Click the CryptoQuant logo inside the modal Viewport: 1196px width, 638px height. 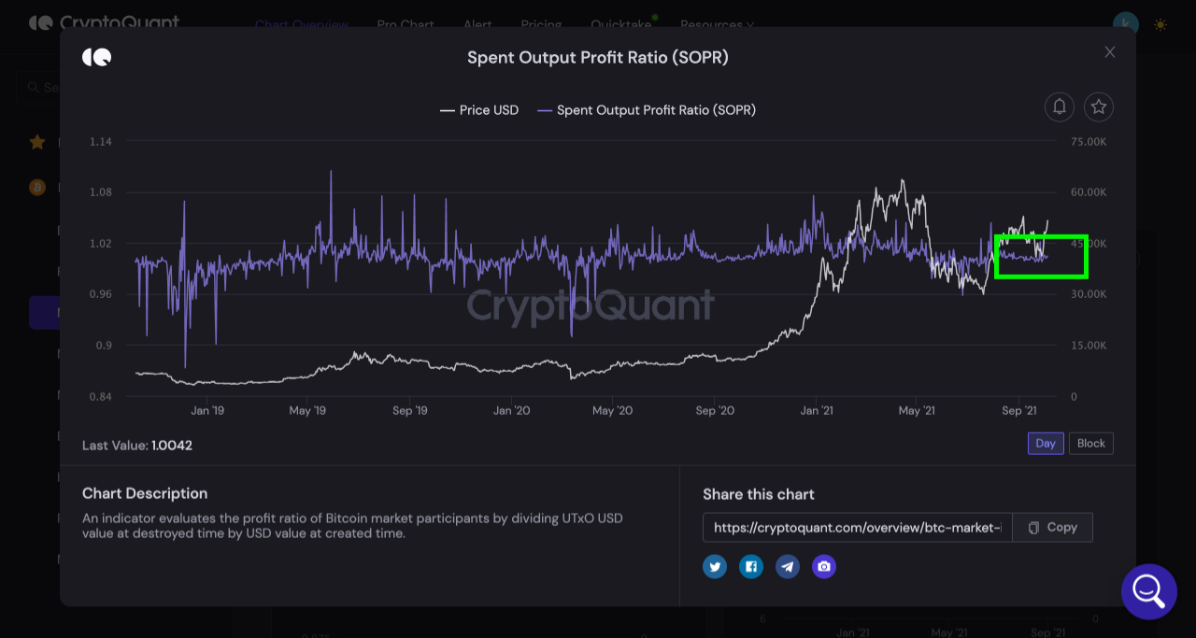96,56
